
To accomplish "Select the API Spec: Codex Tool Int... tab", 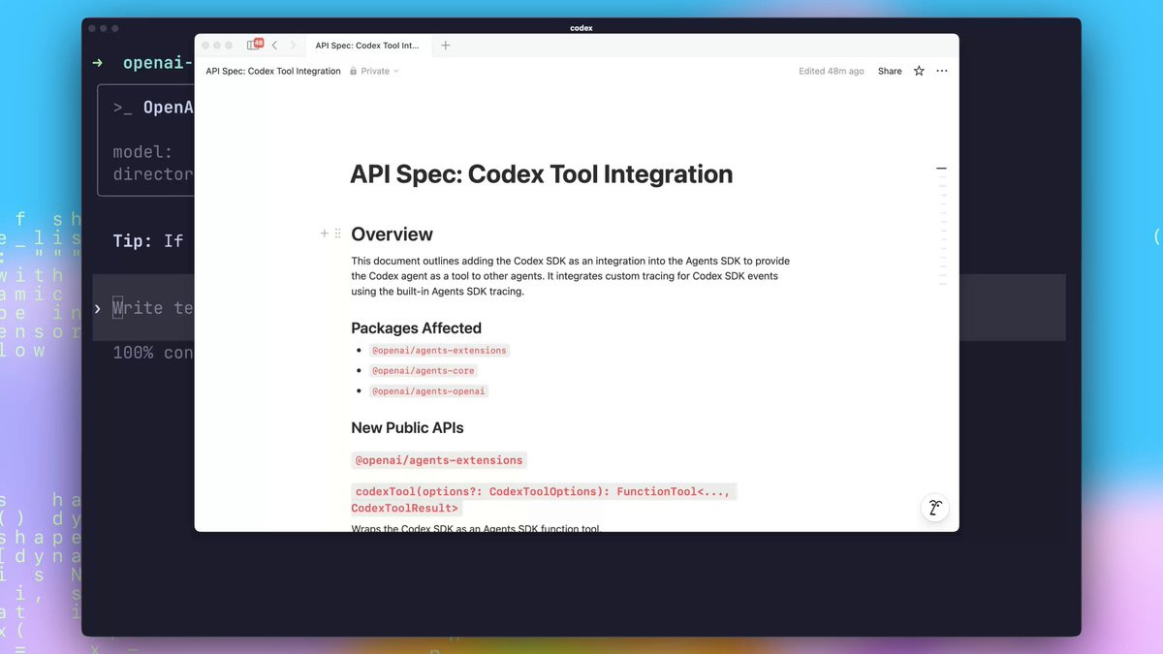I will (367, 46).
